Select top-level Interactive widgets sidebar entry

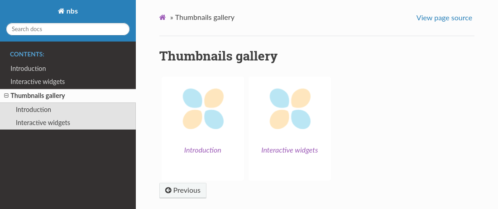pyautogui.click(x=38, y=82)
